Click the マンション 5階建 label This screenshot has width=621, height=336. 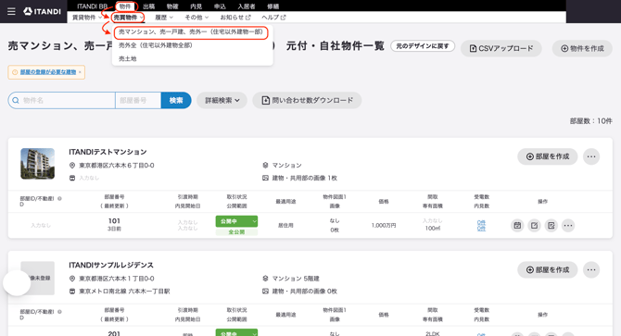pyautogui.click(x=296, y=279)
